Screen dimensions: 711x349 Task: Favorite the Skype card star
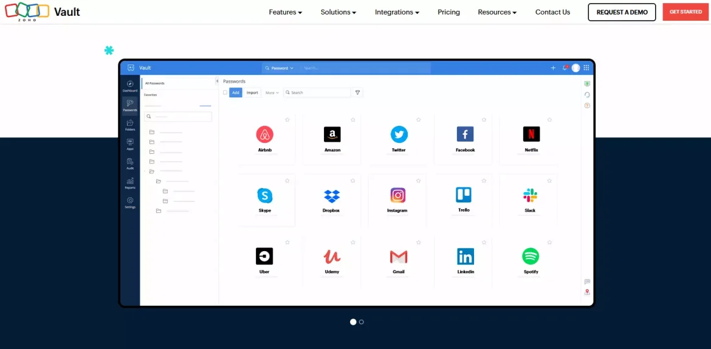pyautogui.click(x=287, y=181)
